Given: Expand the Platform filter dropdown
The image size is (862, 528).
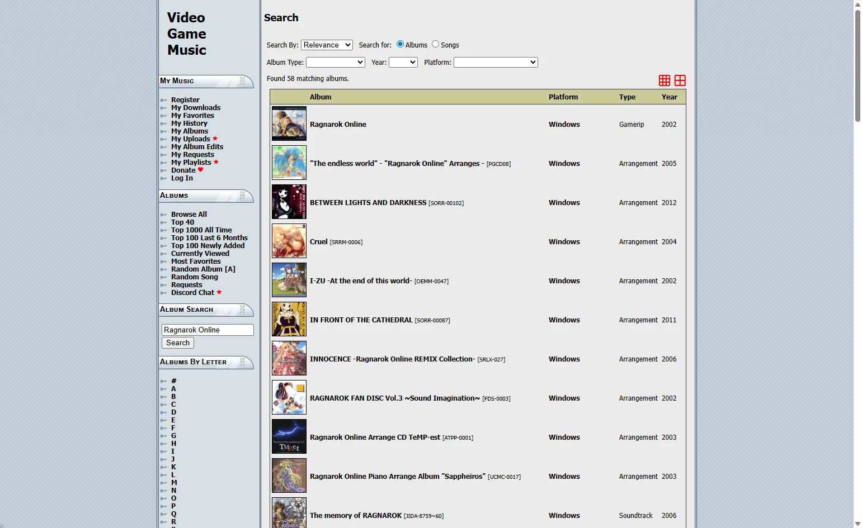Looking at the screenshot, I should (x=495, y=62).
